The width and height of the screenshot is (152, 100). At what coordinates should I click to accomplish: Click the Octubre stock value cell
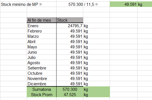pyautogui.click(x=70, y=73)
